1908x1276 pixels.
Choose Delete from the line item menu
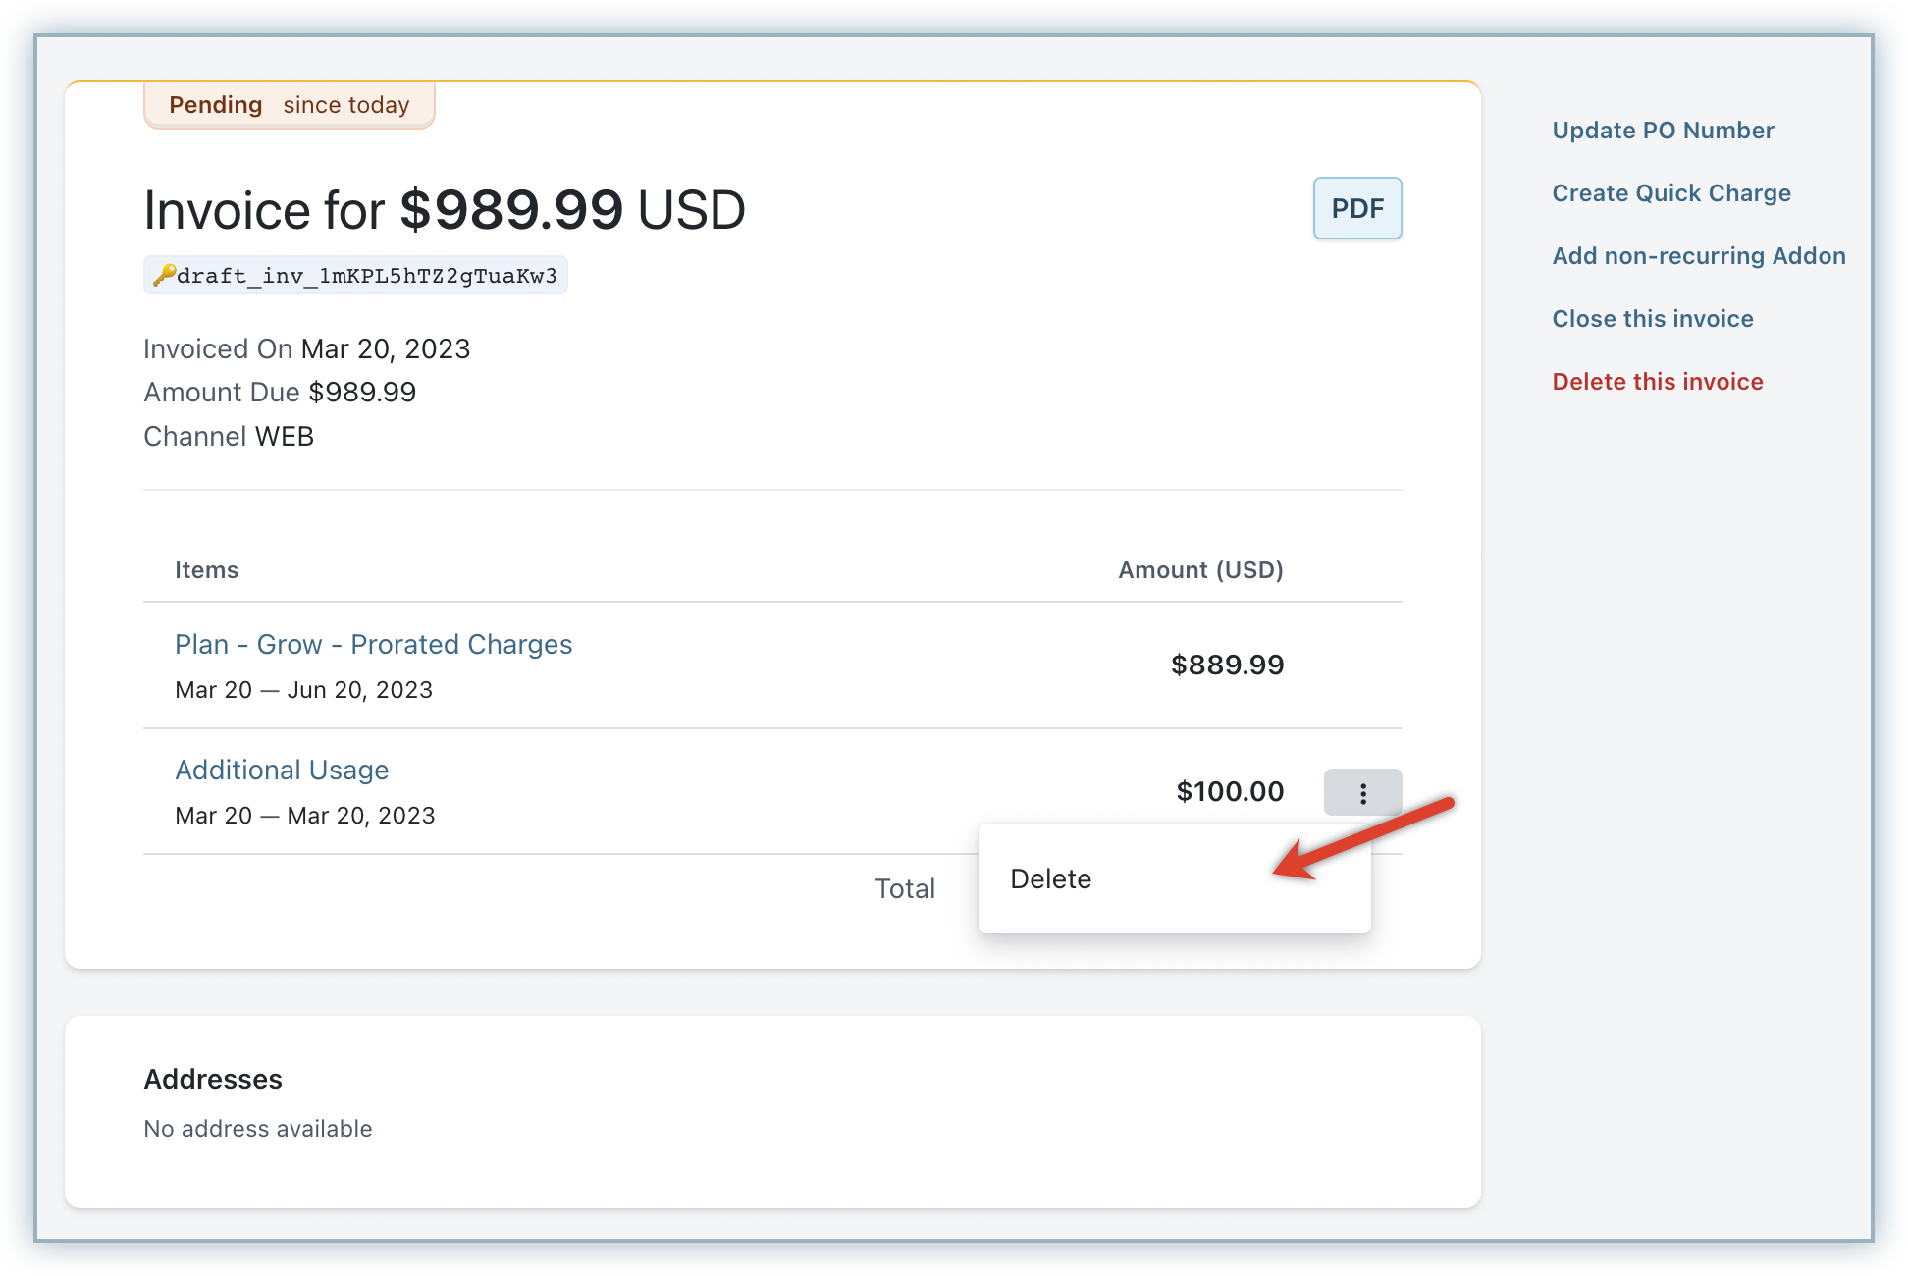1051,878
